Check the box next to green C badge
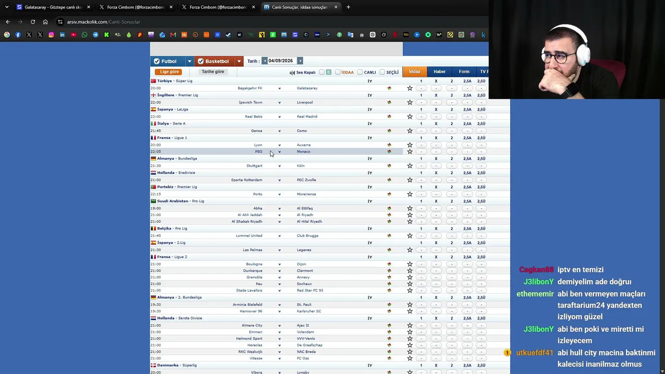The width and height of the screenshot is (665, 374). (322, 72)
